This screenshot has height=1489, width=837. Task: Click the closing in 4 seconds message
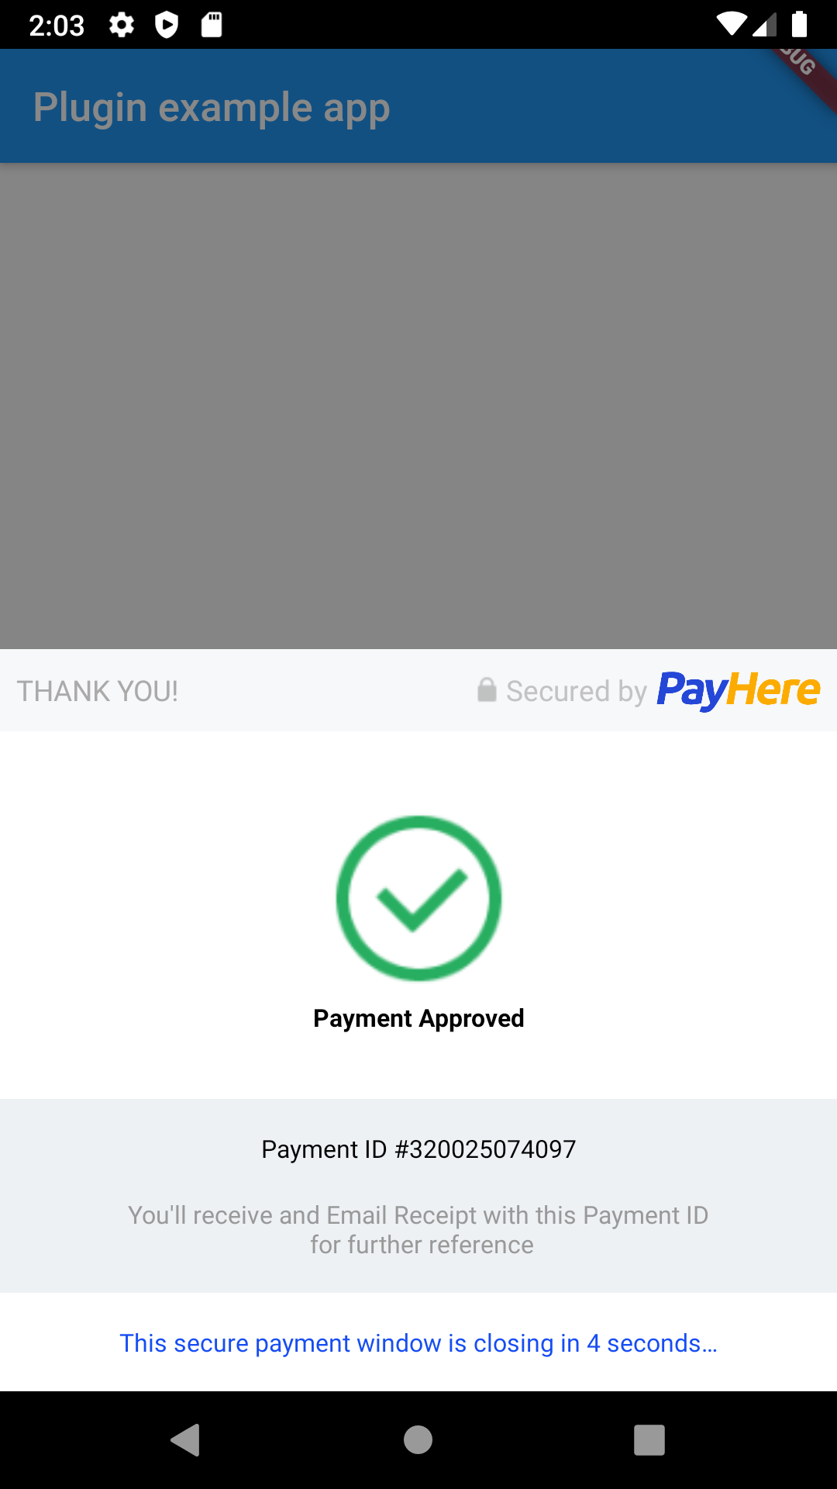418,1343
